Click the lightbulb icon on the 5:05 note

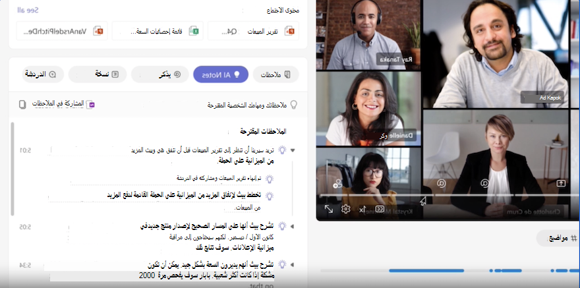282,225
